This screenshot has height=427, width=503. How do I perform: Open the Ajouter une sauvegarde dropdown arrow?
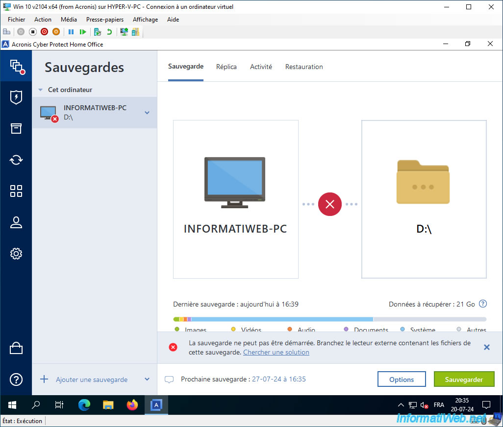pyautogui.click(x=147, y=379)
